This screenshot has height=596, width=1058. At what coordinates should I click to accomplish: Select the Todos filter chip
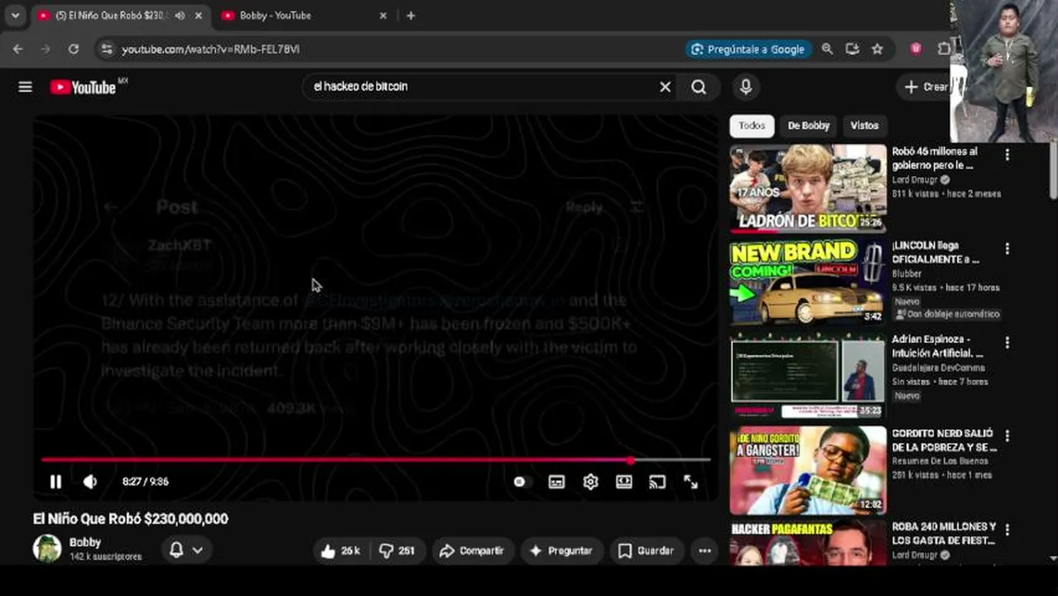point(752,126)
